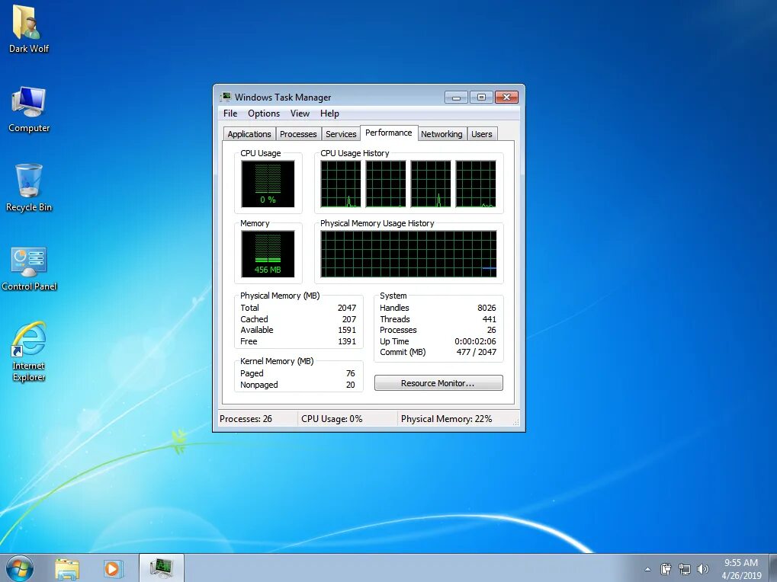
Task: Launch Internet Explorer from desktop
Action: tap(29, 351)
